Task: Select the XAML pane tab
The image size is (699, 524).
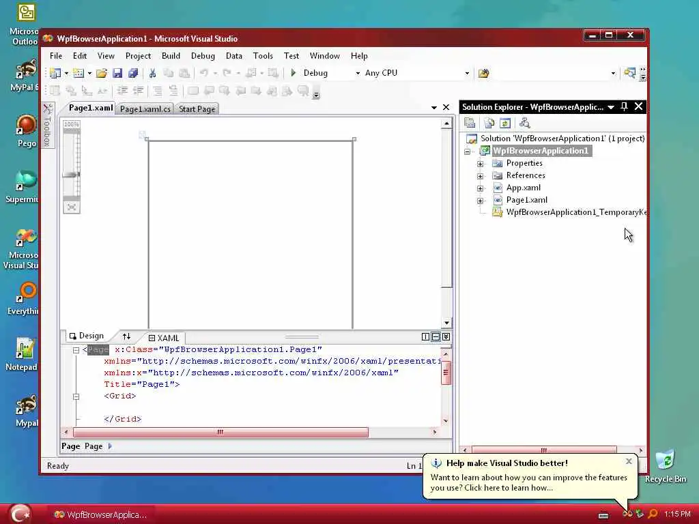Action: (x=164, y=338)
